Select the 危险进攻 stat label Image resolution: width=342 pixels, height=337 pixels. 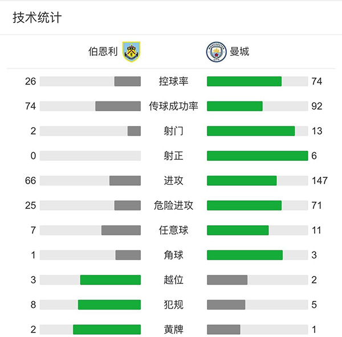(x=173, y=205)
